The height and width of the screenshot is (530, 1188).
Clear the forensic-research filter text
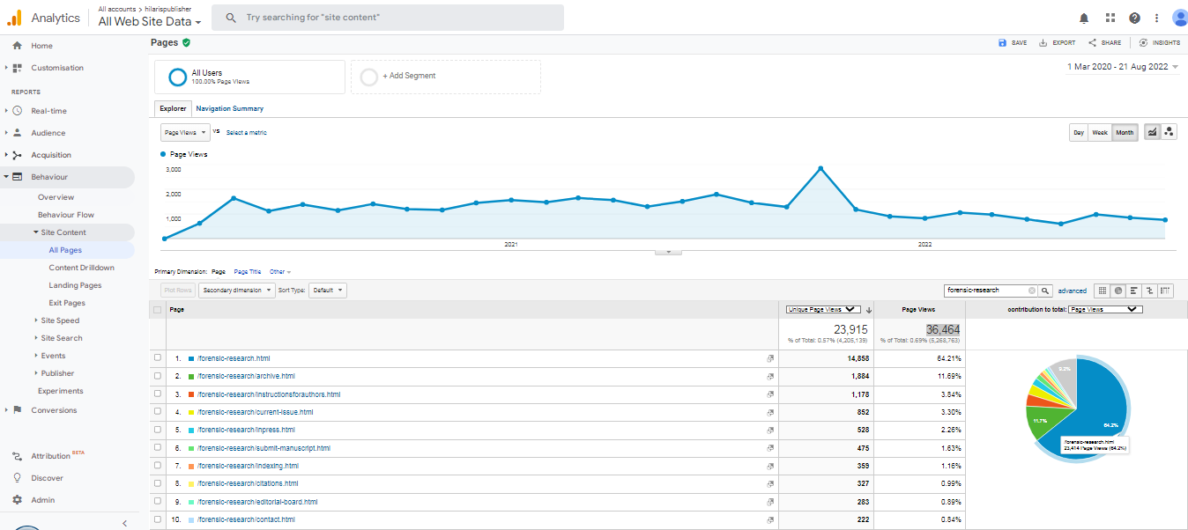coord(1032,291)
